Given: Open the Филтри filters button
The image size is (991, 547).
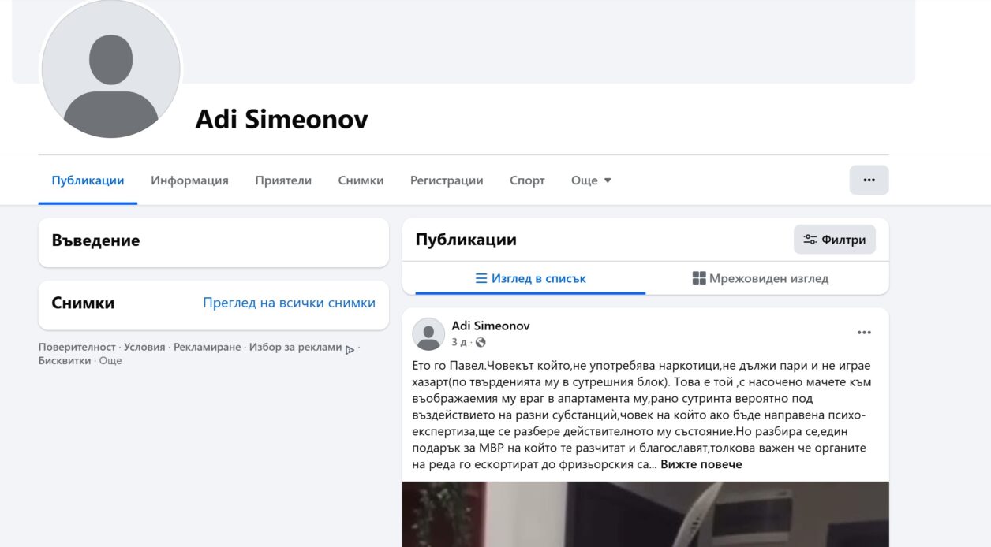Looking at the screenshot, I should pyautogui.click(x=834, y=240).
